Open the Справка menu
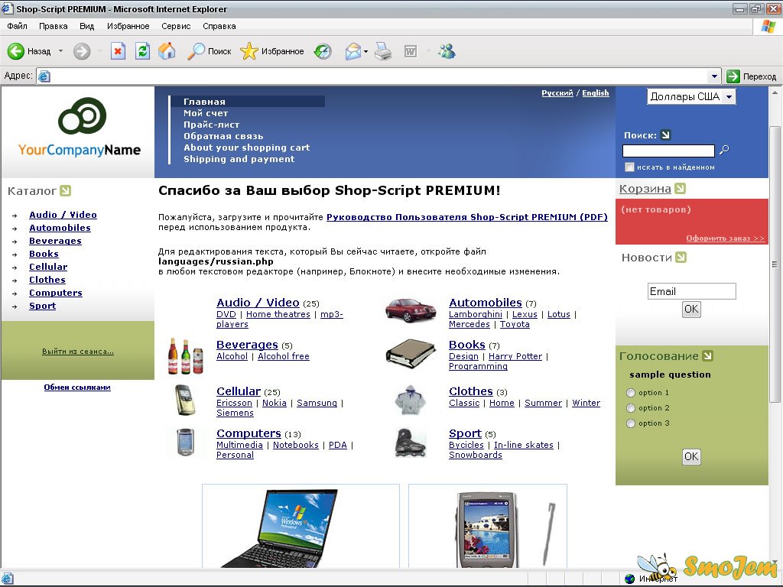Viewport: 783px width, 587px height. point(219,26)
